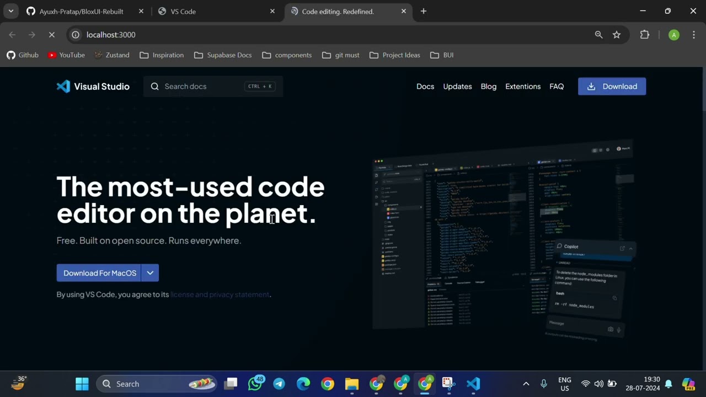706x397 pixels.
Task: Click the taskbar Search box
Action: click(x=157, y=384)
